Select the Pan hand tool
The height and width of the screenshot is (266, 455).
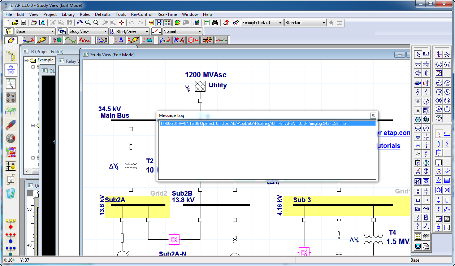[80, 23]
